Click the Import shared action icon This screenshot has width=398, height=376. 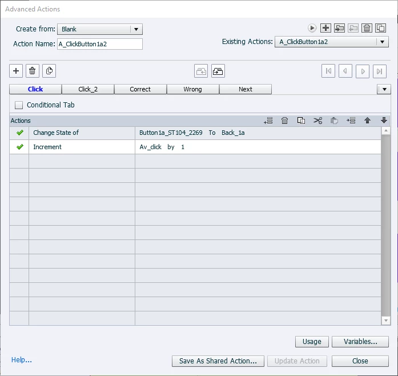[x=339, y=28]
